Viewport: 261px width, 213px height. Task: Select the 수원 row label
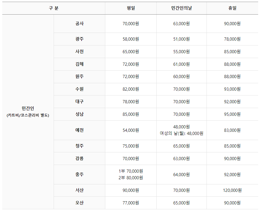pos(79,89)
